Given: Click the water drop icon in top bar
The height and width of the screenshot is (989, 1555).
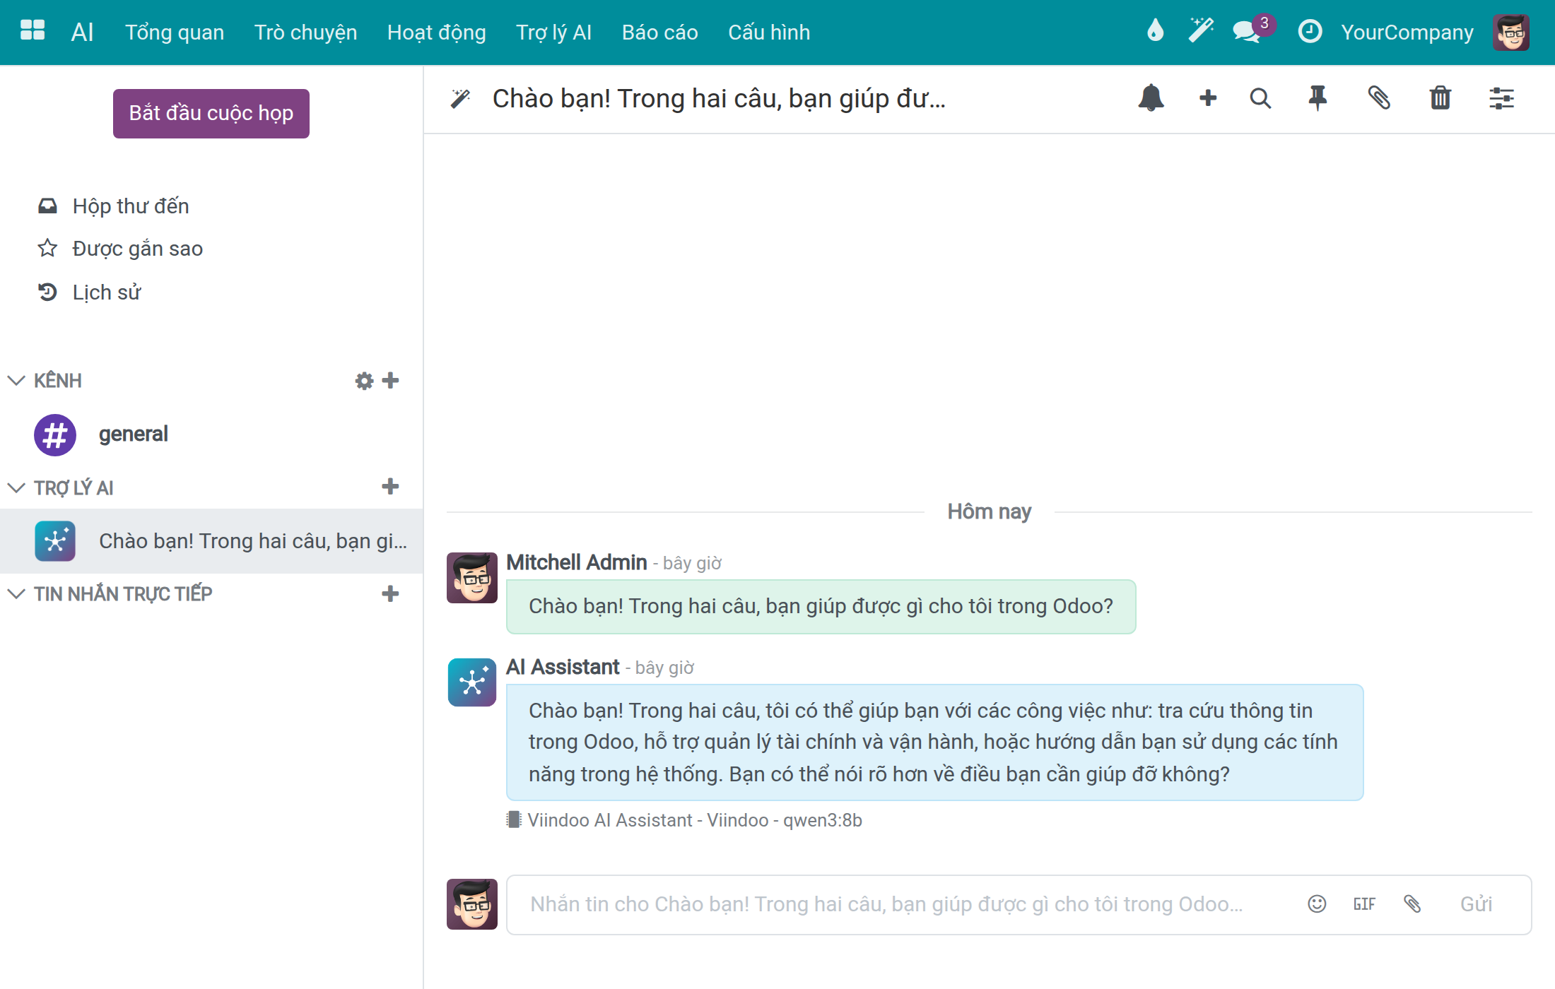Looking at the screenshot, I should pos(1155,30).
